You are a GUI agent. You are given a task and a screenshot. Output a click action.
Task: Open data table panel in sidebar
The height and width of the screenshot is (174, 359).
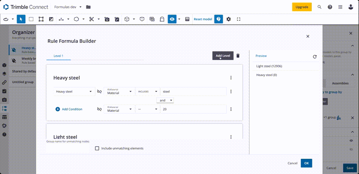tap(4, 117)
